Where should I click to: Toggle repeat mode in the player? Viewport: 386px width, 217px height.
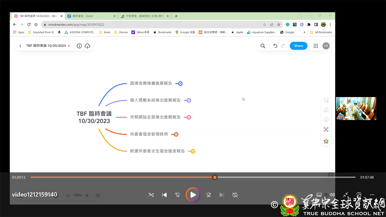(235, 195)
